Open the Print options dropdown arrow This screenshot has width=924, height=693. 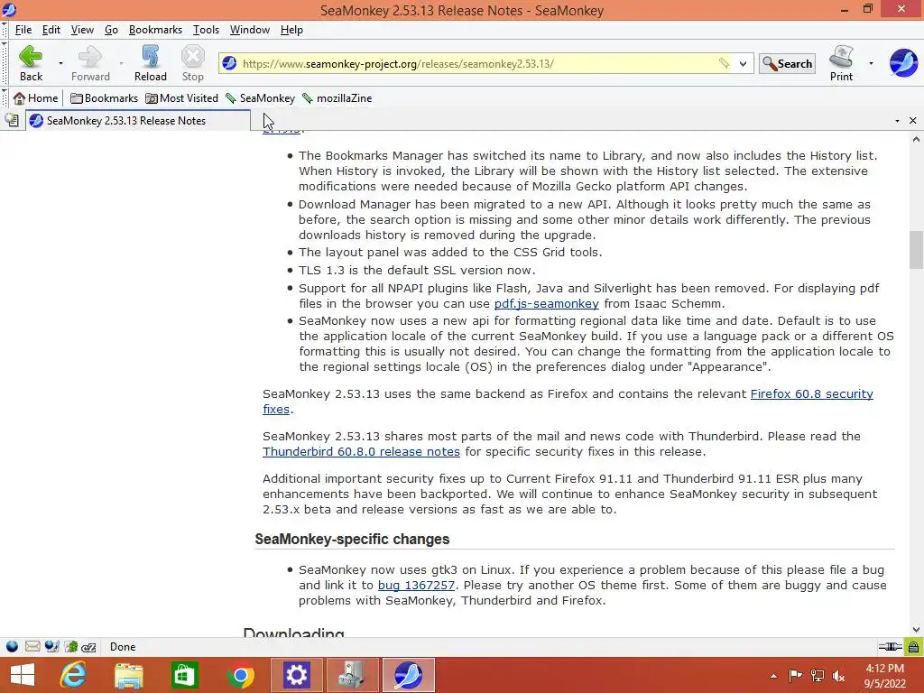click(x=871, y=63)
